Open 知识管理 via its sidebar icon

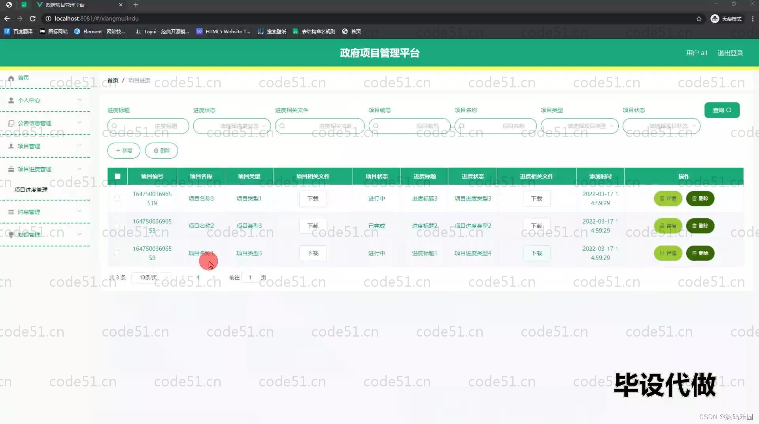(11, 234)
